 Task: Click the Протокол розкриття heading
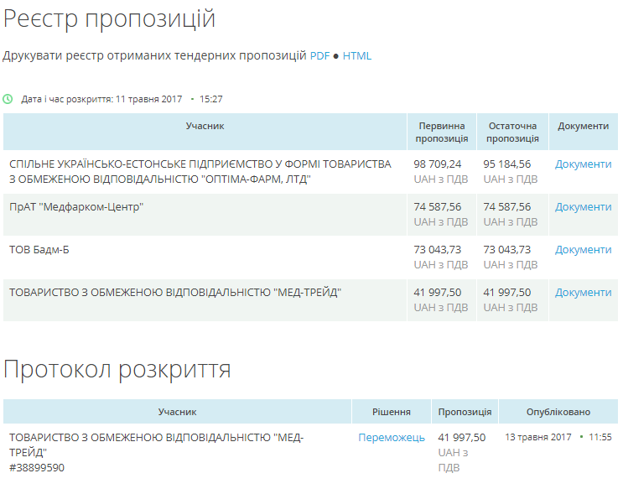pyautogui.click(x=117, y=370)
